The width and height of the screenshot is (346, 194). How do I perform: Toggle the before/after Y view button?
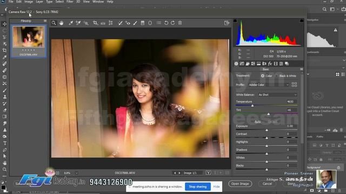point(208,172)
